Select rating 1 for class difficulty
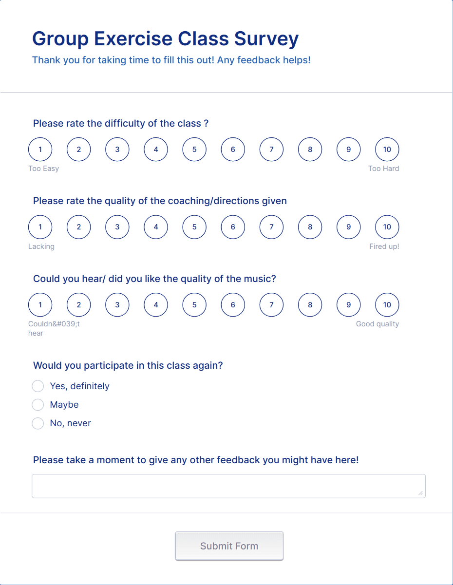 coord(40,150)
